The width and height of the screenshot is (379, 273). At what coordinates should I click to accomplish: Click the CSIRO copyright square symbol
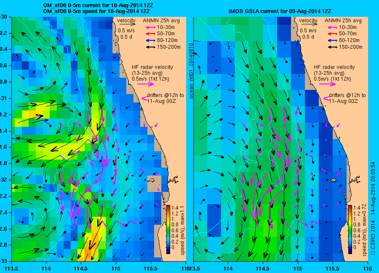click(x=373, y=253)
